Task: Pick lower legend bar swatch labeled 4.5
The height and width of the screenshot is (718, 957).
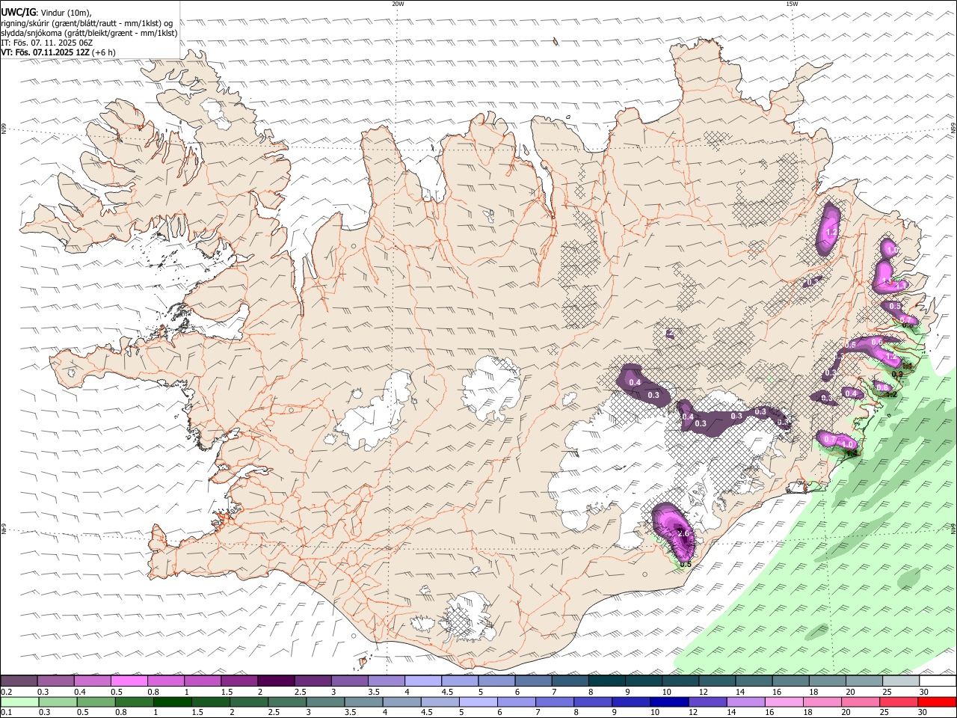Action: (x=440, y=702)
